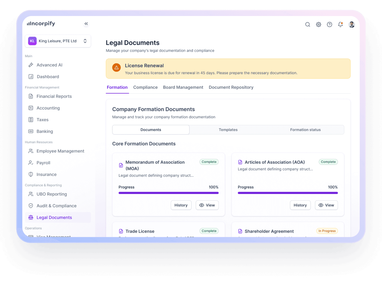
Task: Open History for Memorandum of Association
Action: (181, 205)
